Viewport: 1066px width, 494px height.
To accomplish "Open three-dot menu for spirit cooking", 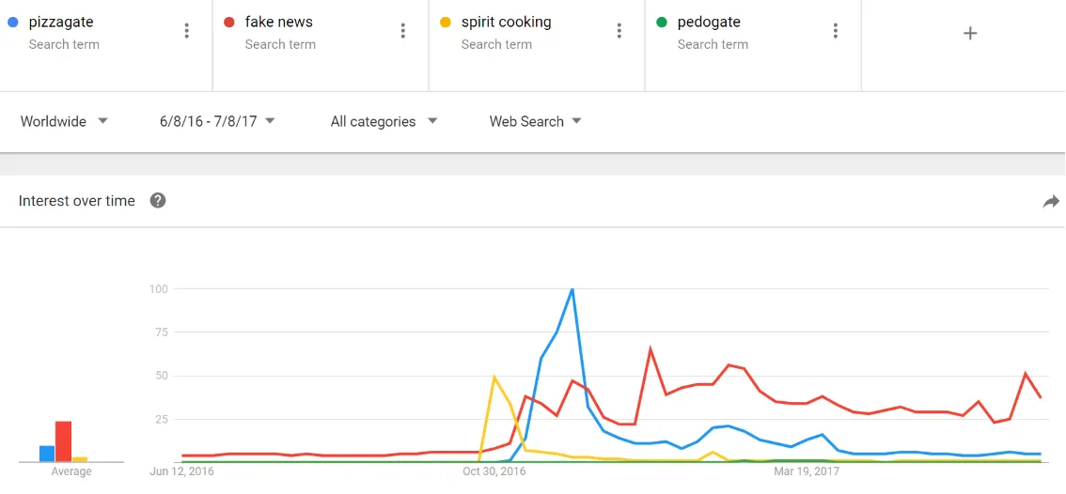I will pyautogui.click(x=619, y=31).
